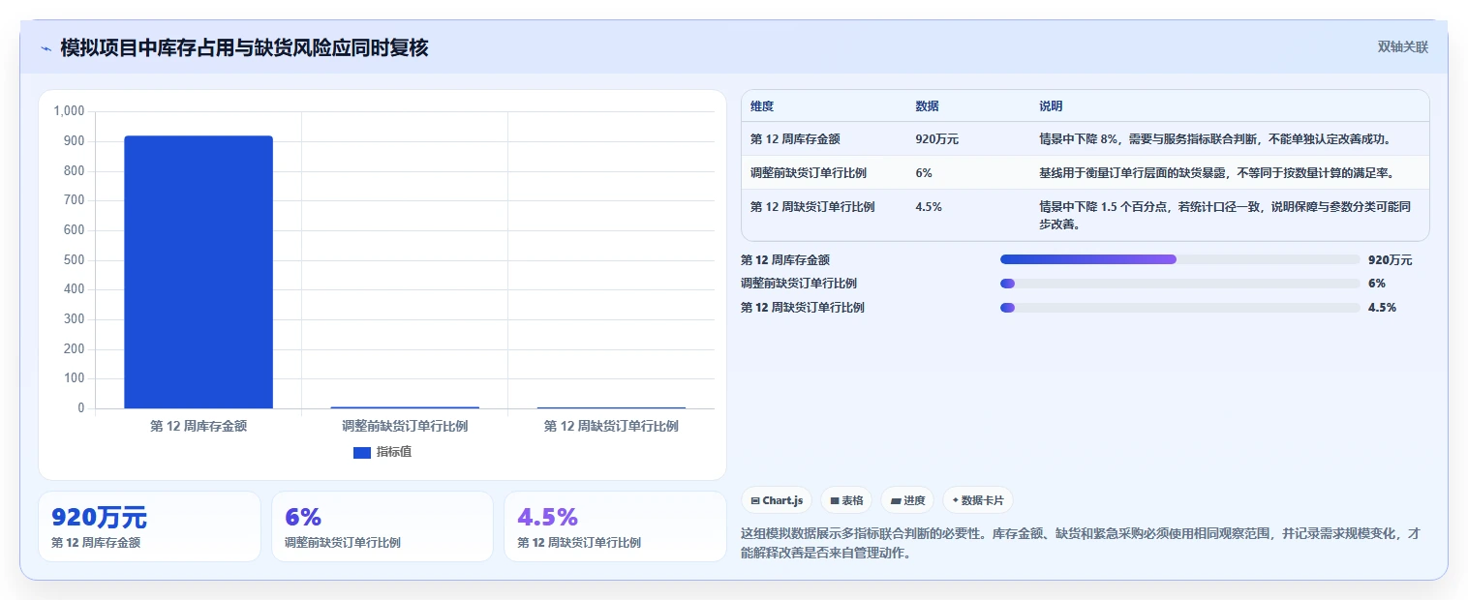Viewport: 1468px width, 600px height.
Task: Click the description starting 基线用于衡量订单行
Action: pyautogui.click(x=1216, y=173)
